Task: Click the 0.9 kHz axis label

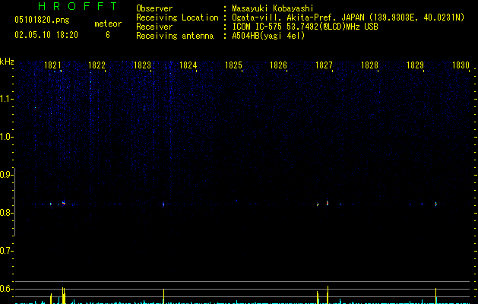Action: [x=6, y=175]
